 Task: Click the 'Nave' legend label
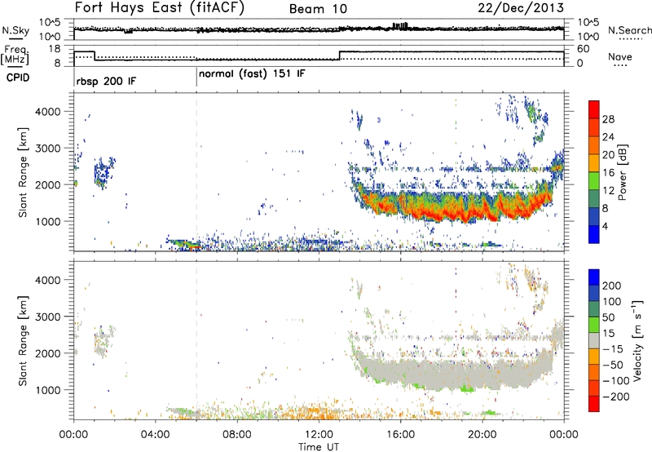[620, 56]
